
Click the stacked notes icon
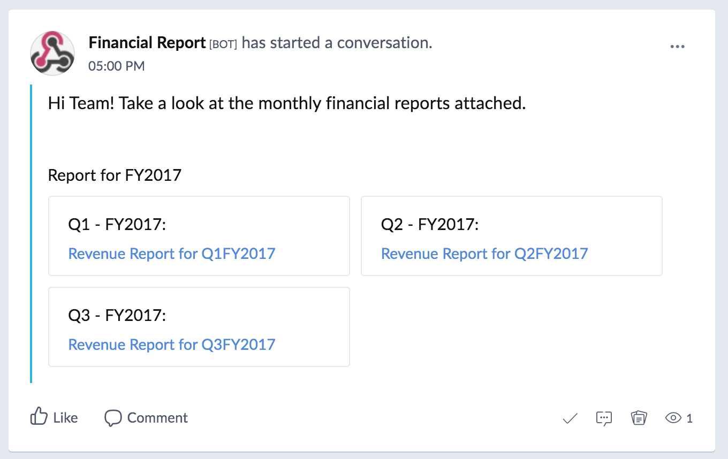639,418
